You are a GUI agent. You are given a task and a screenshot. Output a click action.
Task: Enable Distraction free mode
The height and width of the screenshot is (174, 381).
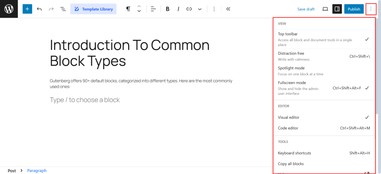tap(324, 56)
